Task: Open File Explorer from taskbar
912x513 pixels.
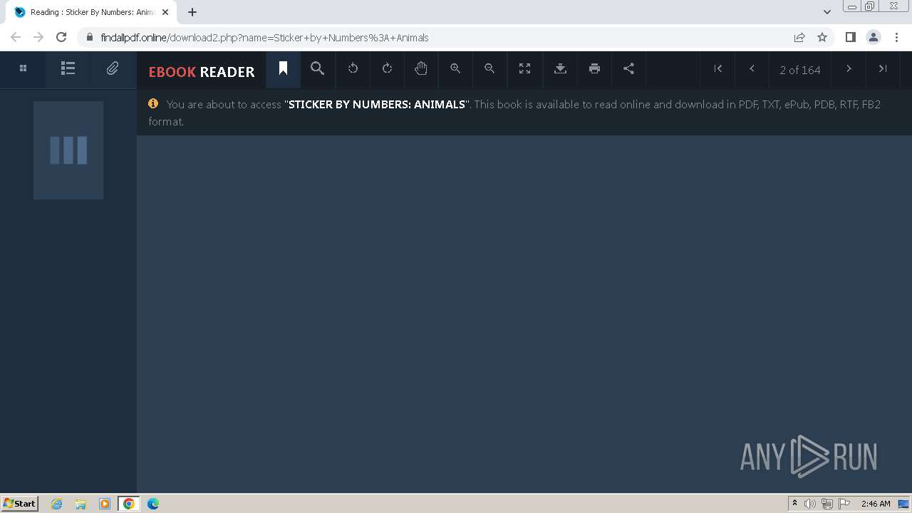Action: pyautogui.click(x=81, y=504)
